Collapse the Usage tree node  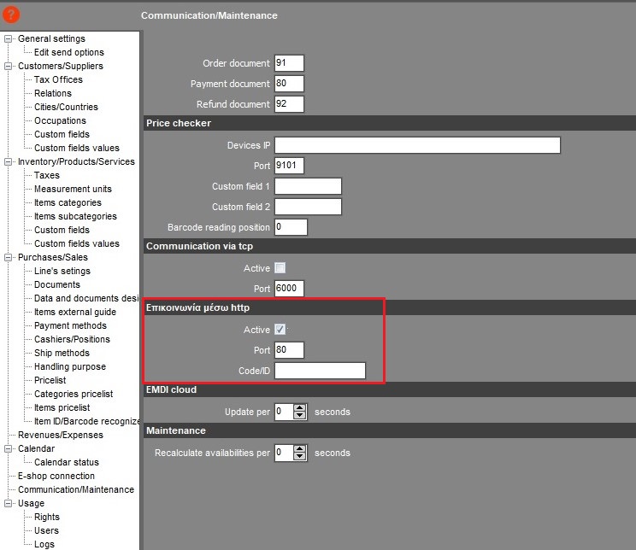(x=8, y=503)
